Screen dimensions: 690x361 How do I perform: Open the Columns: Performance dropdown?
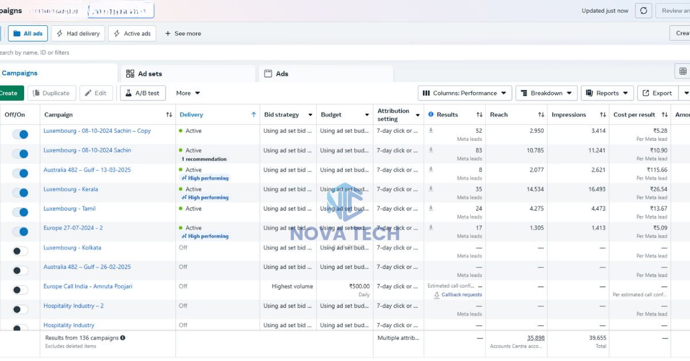pos(465,93)
